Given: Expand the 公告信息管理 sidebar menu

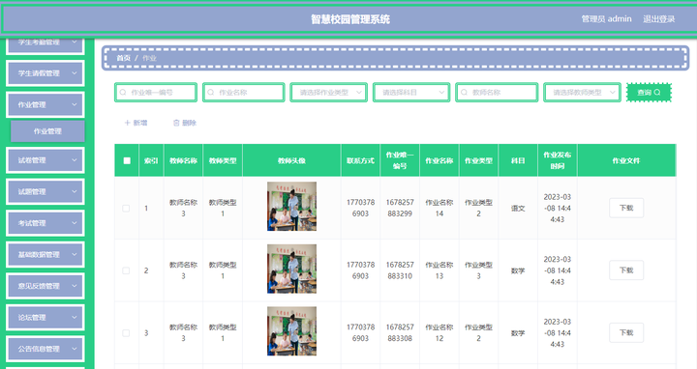Looking at the screenshot, I should 45,349.
